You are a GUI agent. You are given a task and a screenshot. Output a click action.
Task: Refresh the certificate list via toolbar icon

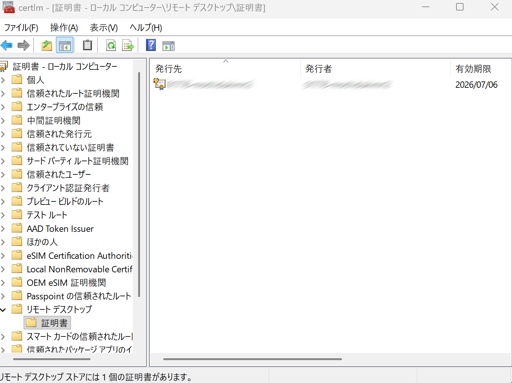tap(111, 45)
